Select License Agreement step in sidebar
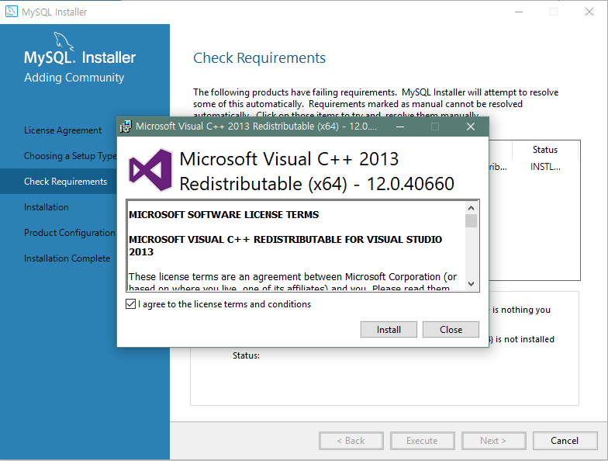The height and width of the screenshot is (461, 608). pos(63,130)
